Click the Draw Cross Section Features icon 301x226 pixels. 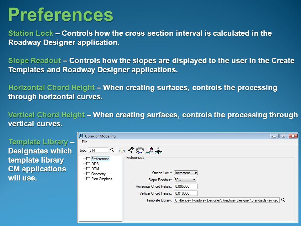[149, 150]
